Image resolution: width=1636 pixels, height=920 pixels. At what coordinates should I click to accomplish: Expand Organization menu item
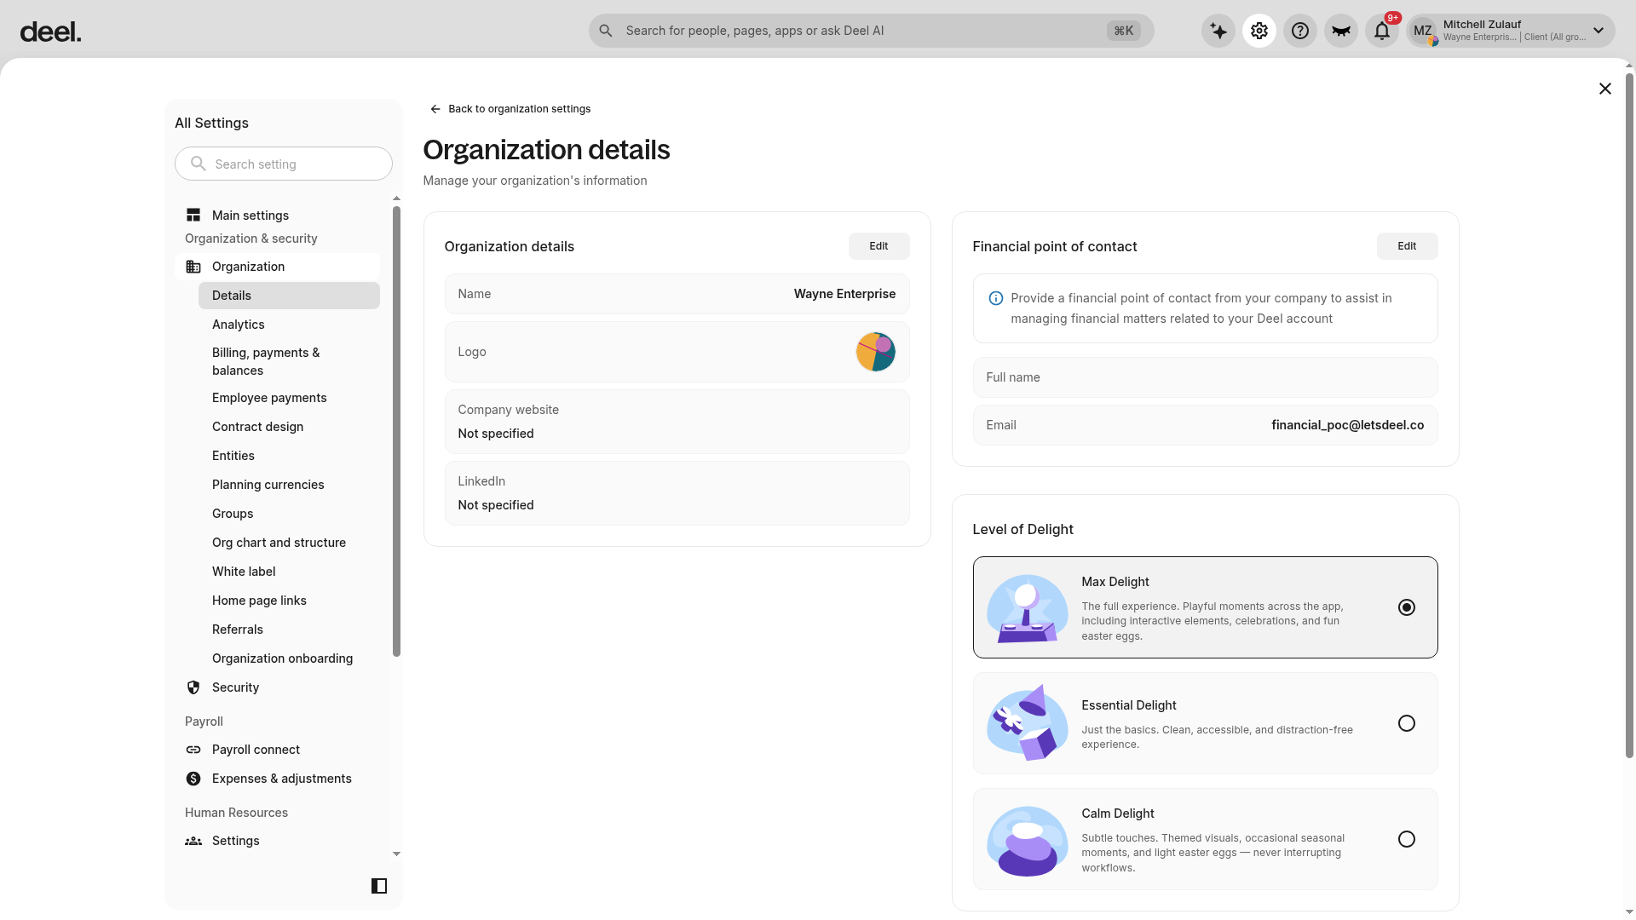point(278,267)
